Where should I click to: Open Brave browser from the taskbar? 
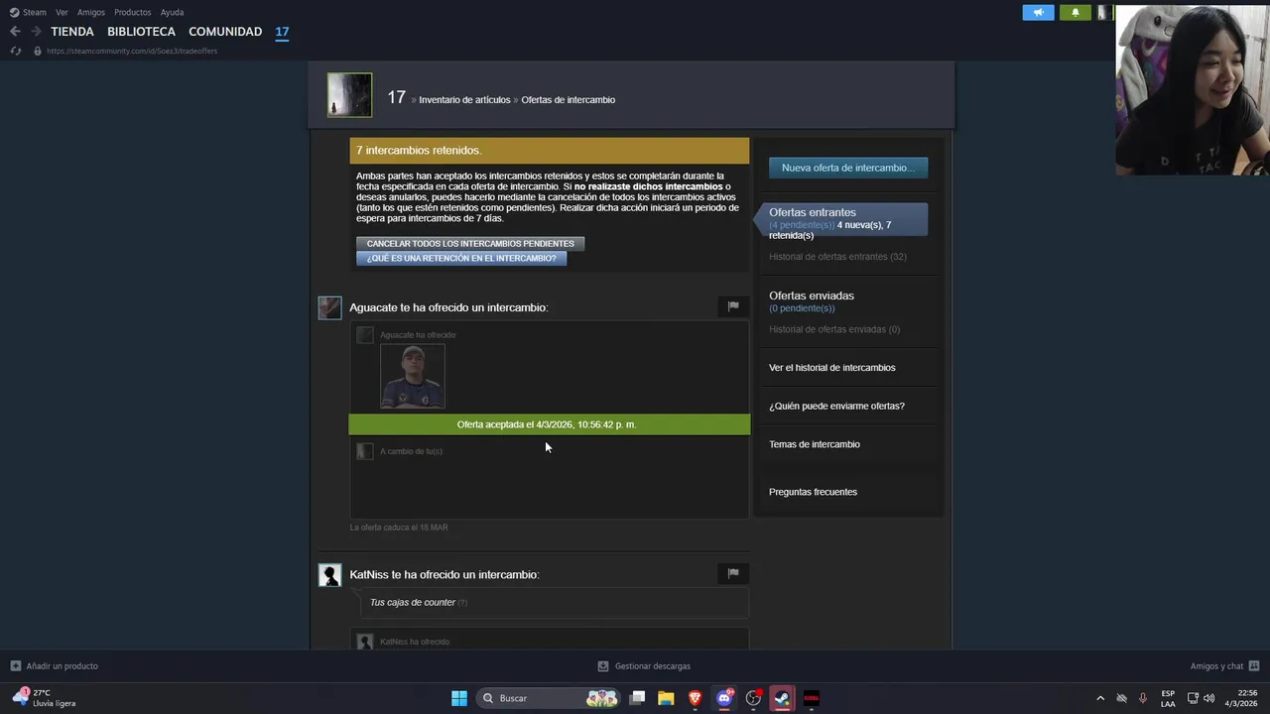tap(695, 698)
